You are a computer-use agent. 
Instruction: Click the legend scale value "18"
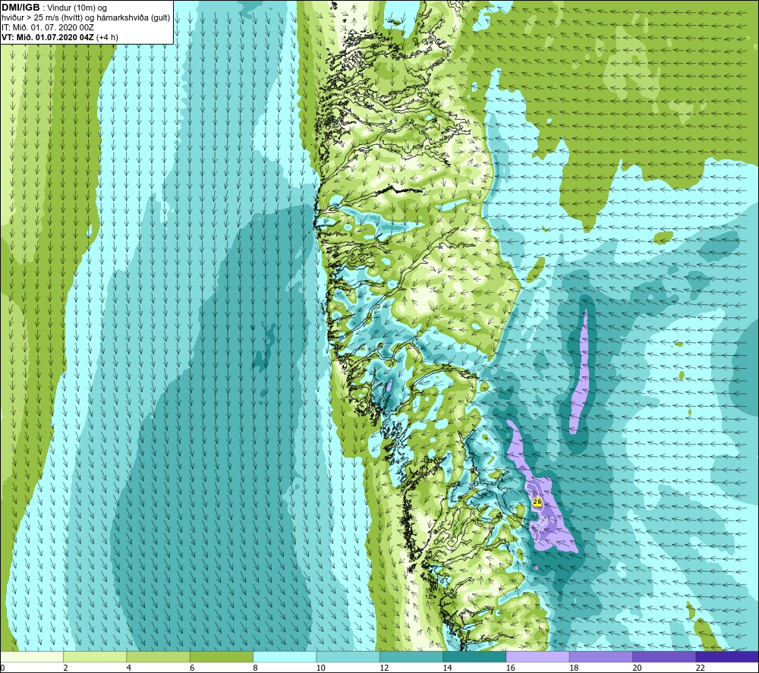pyautogui.click(x=574, y=668)
